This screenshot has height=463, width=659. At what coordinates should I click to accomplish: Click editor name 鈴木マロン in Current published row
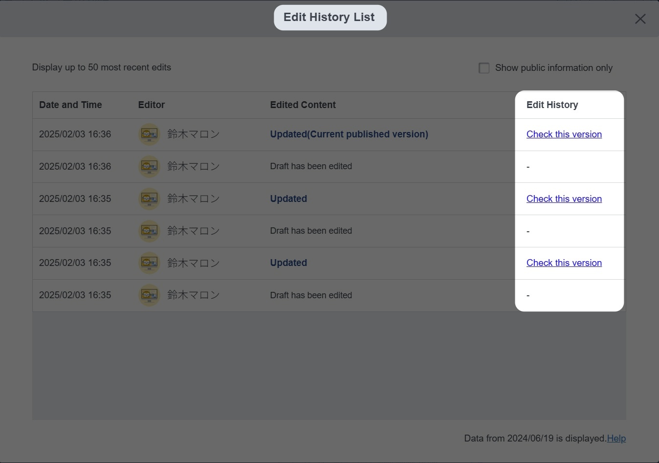(193, 134)
